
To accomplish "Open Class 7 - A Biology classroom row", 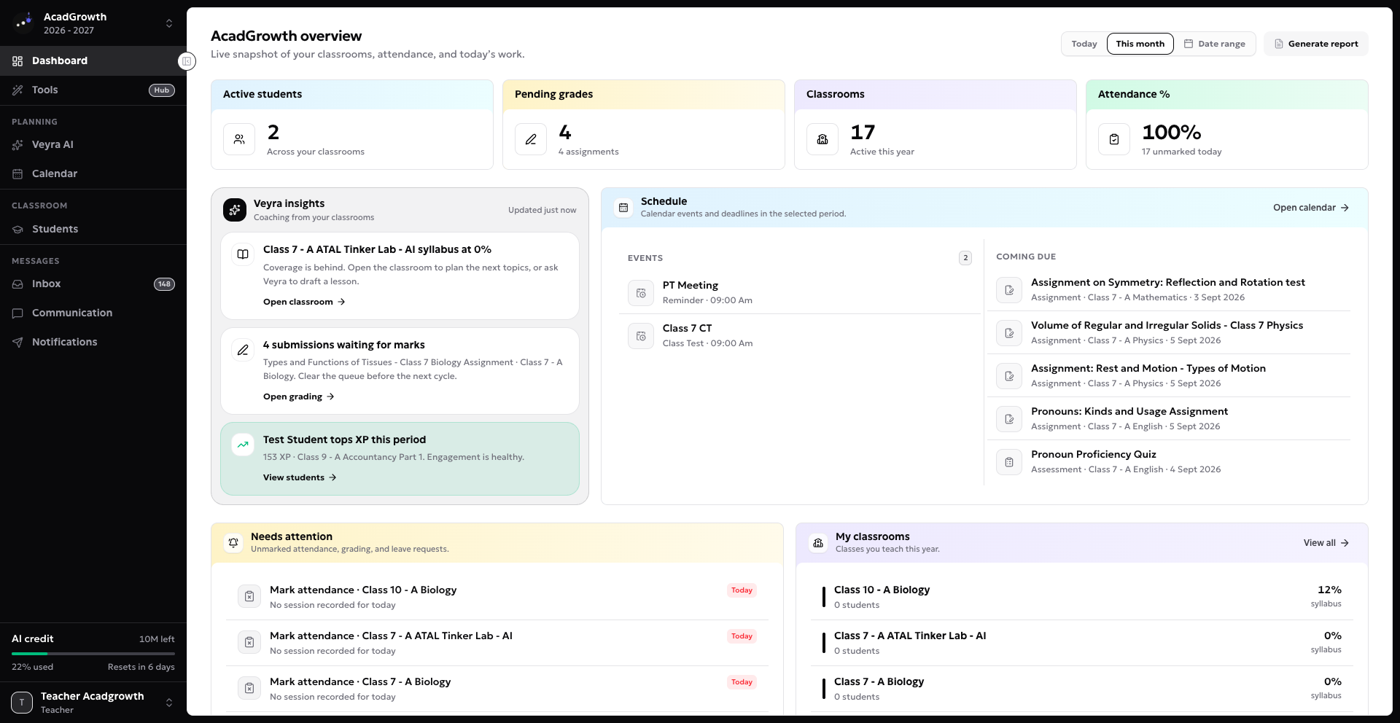I will (1082, 689).
